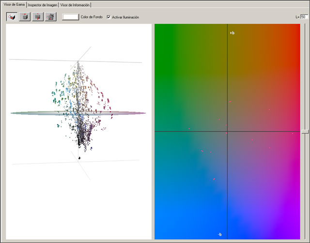The image size is (310, 243).
Task: Click the red top-right corner of a/b diagram
Action: click(x=295, y=29)
